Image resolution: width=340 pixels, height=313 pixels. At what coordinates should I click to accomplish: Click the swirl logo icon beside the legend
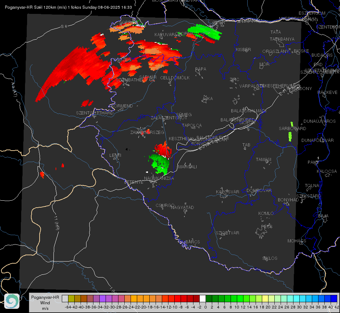coord(12,301)
